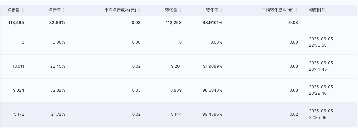
Task: Click the 修改时间 column header
Action: click(317, 10)
